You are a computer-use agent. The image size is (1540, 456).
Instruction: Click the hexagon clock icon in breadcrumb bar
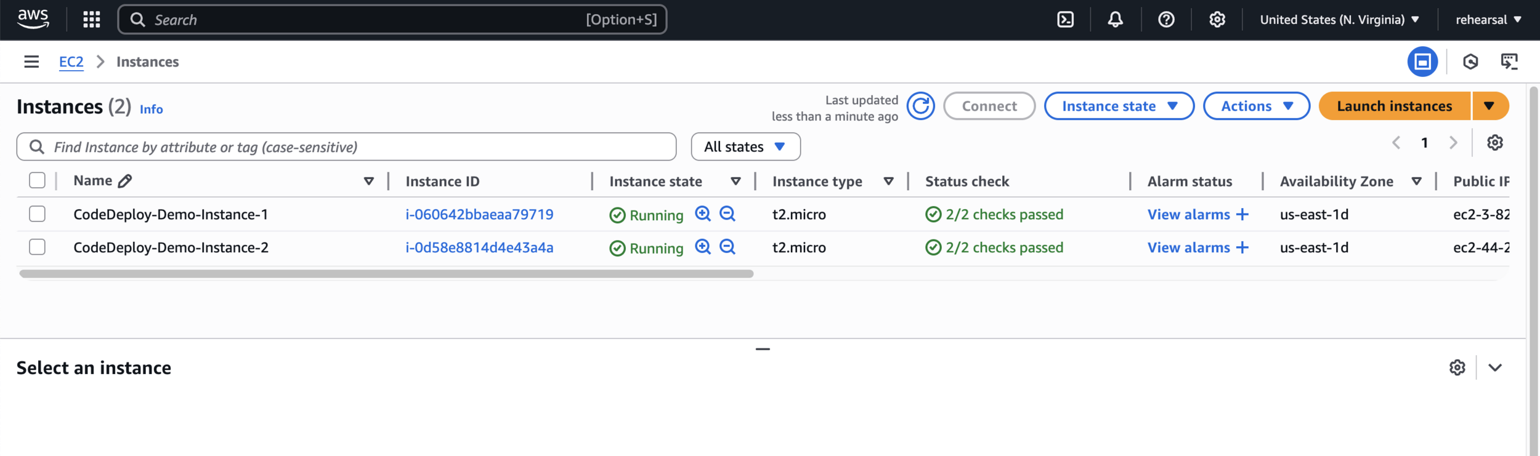[1470, 62]
